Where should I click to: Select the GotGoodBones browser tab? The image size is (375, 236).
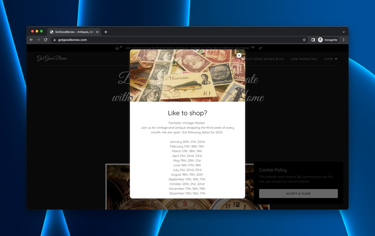pyautogui.click(x=74, y=32)
